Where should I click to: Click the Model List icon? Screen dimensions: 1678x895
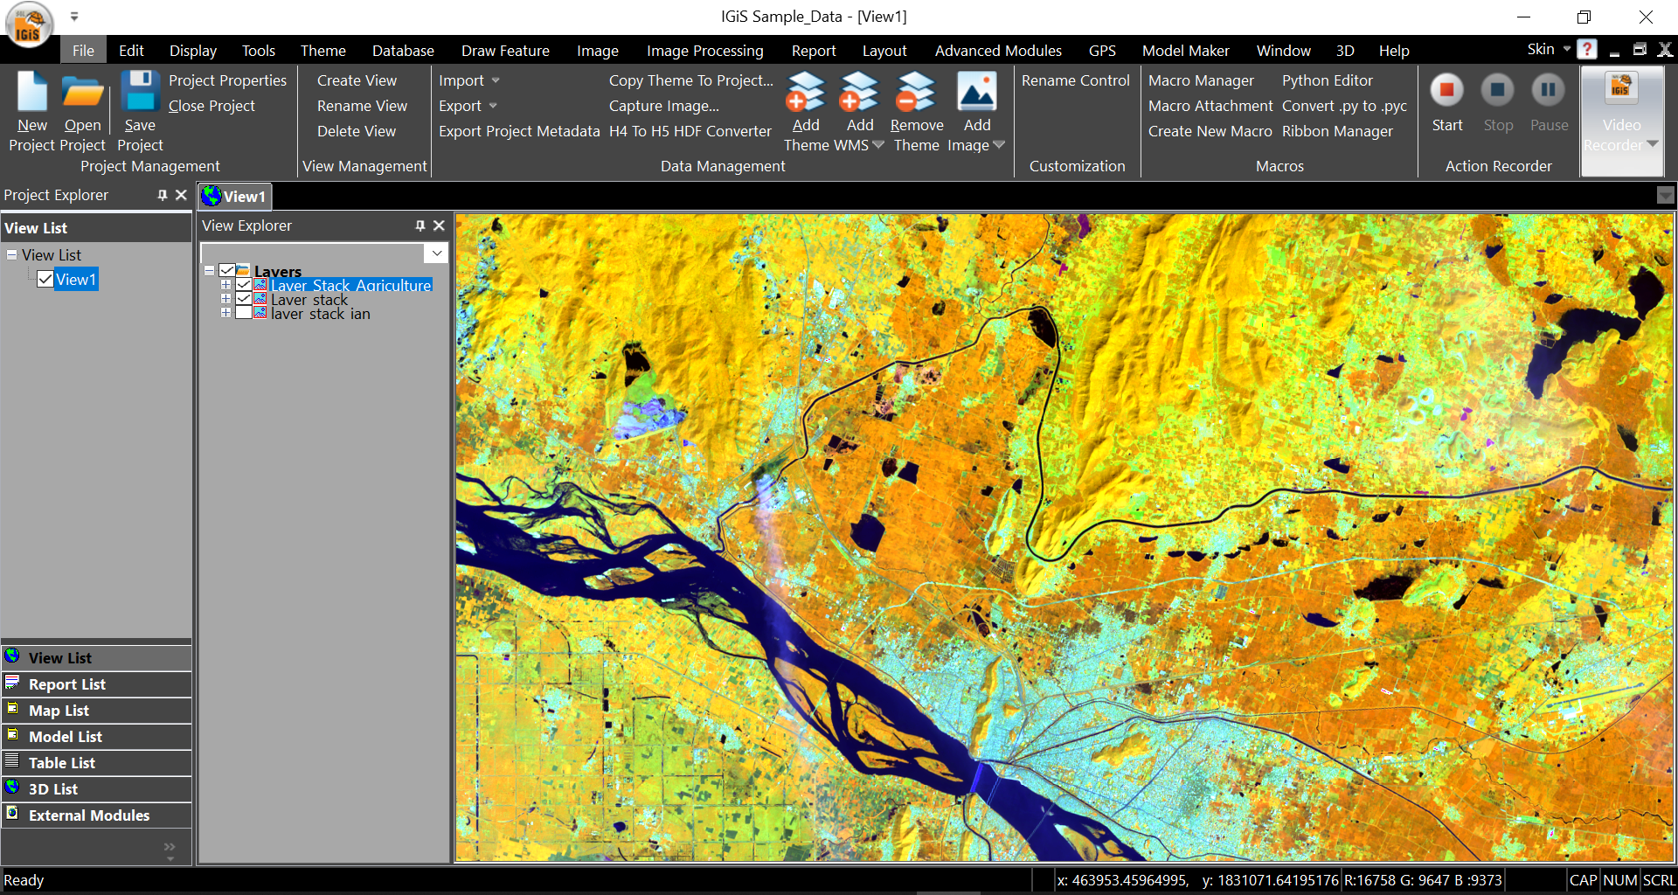tap(12, 735)
